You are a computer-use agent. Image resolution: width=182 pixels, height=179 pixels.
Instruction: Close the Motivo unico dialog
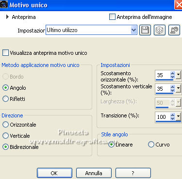click(x=178, y=5)
